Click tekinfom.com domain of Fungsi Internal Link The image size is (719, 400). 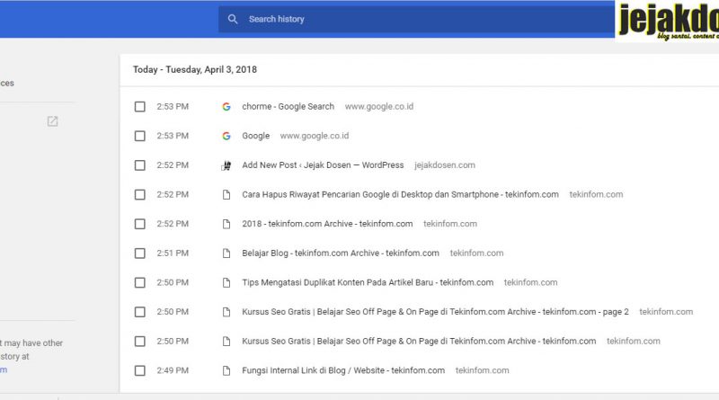tap(482, 370)
